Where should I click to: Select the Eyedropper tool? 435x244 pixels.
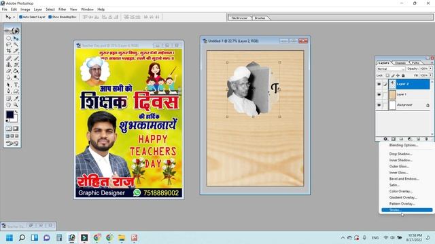pyautogui.click(x=16, y=98)
